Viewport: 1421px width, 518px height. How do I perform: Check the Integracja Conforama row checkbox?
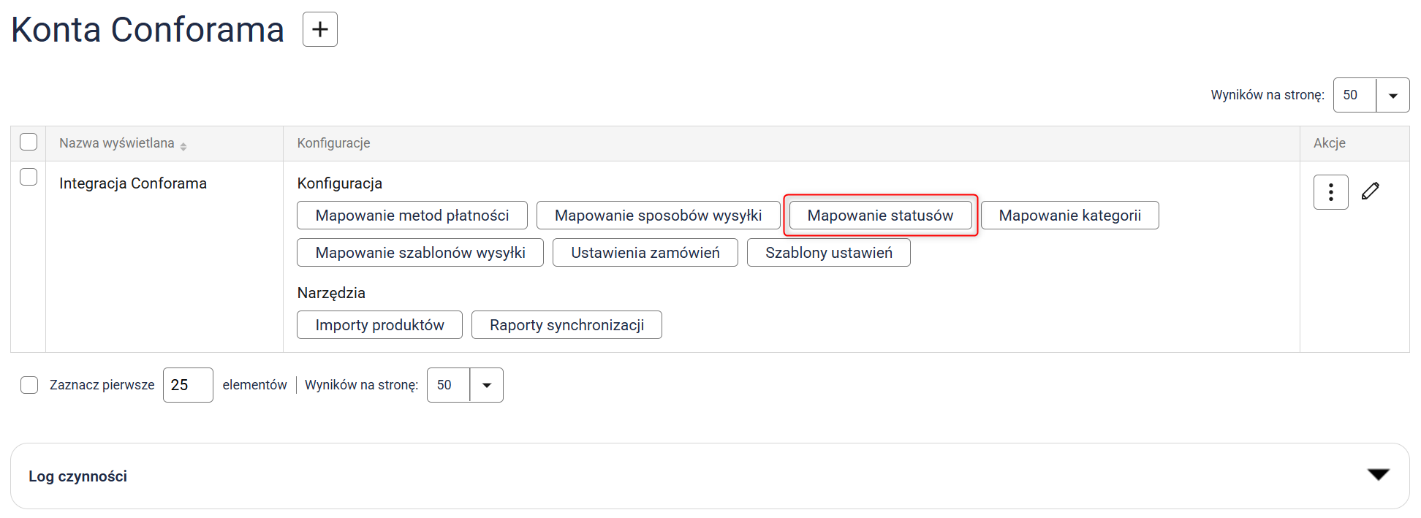click(x=29, y=177)
